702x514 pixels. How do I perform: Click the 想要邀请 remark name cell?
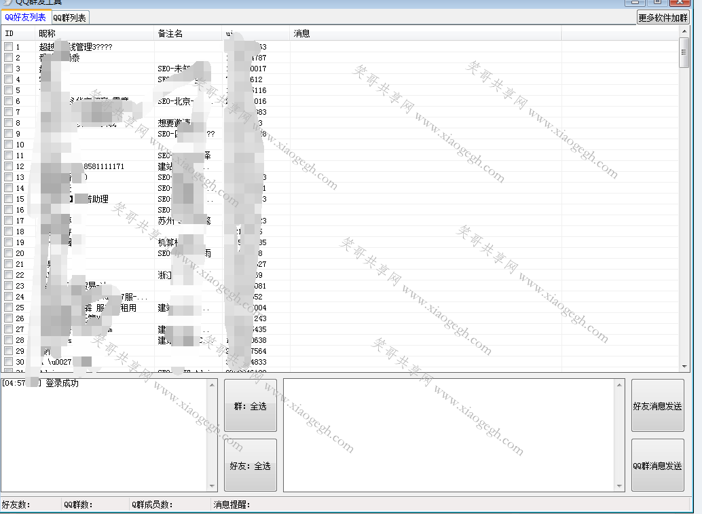click(188, 123)
